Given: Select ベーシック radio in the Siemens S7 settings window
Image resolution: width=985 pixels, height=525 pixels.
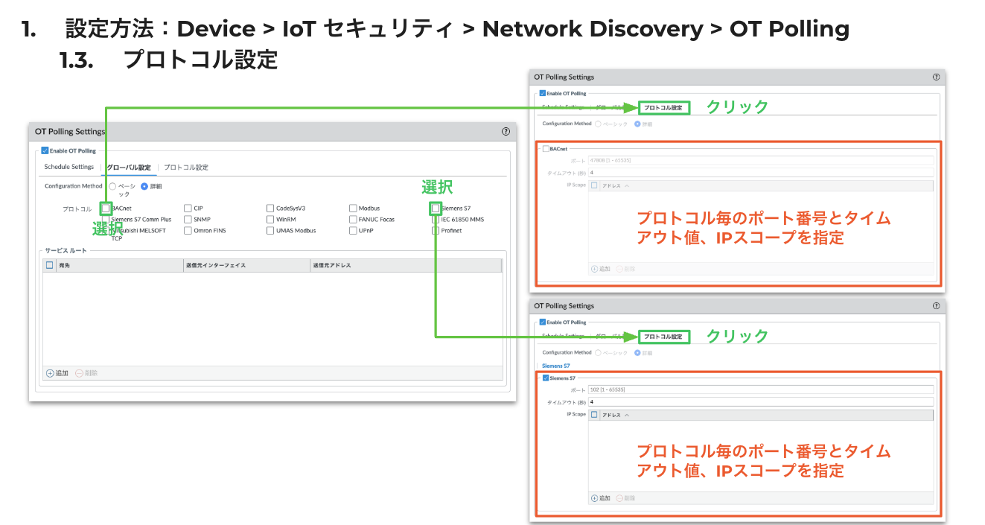Looking at the screenshot, I should (598, 353).
